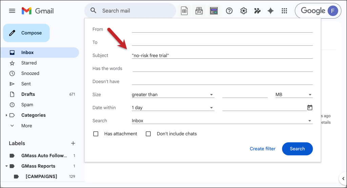
Task: Go to the Drafts folder
Action: coord(28,94)
